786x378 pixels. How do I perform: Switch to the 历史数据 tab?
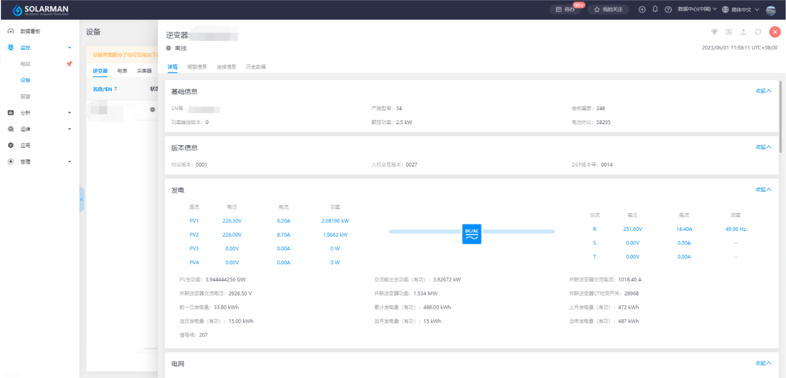pyautogui.click(x=256, y=67)
